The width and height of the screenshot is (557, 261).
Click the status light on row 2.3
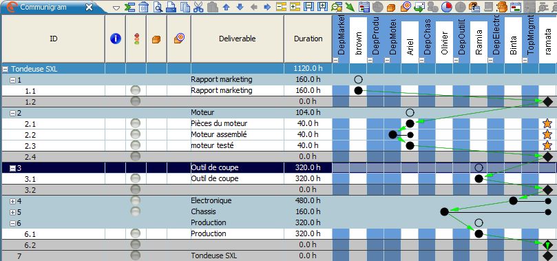(136, 145)
